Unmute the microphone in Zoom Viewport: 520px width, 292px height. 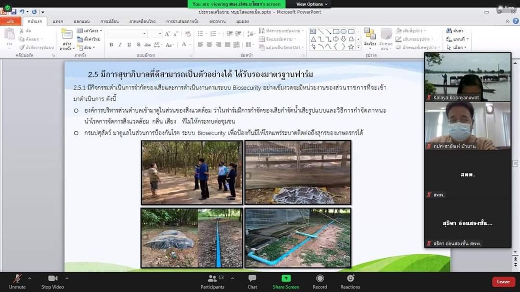pos(17,281)
